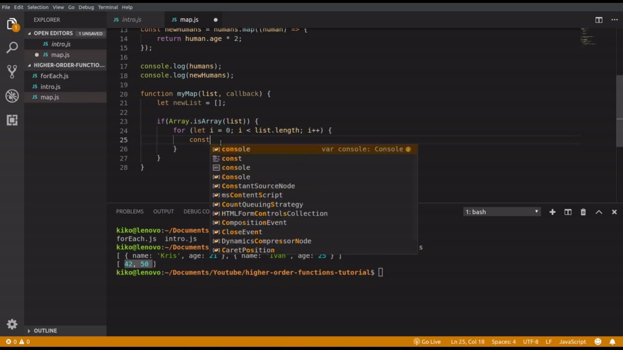Click the Go Live status bar button
Screen dimensions: 623x350
(x=427, y=342)
